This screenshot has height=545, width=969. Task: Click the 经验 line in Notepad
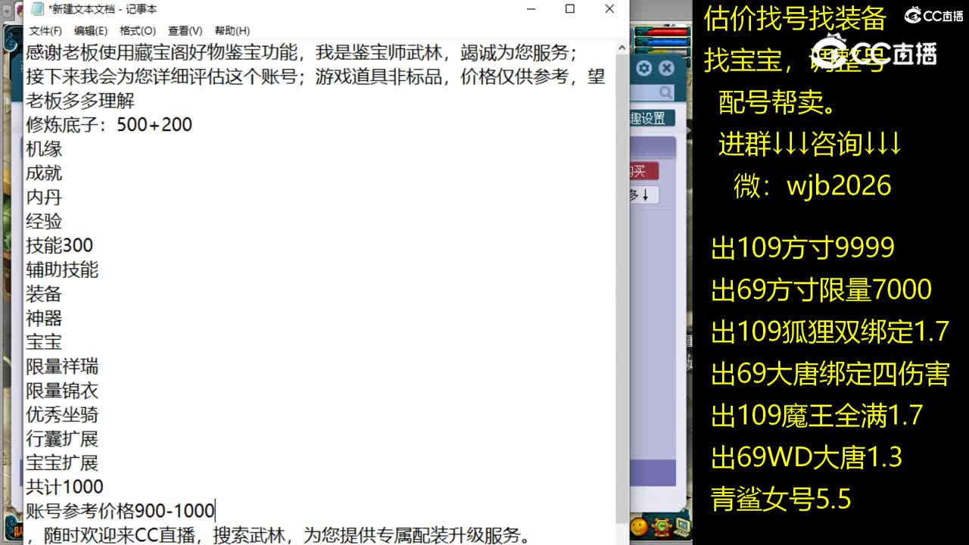point(44,222)
